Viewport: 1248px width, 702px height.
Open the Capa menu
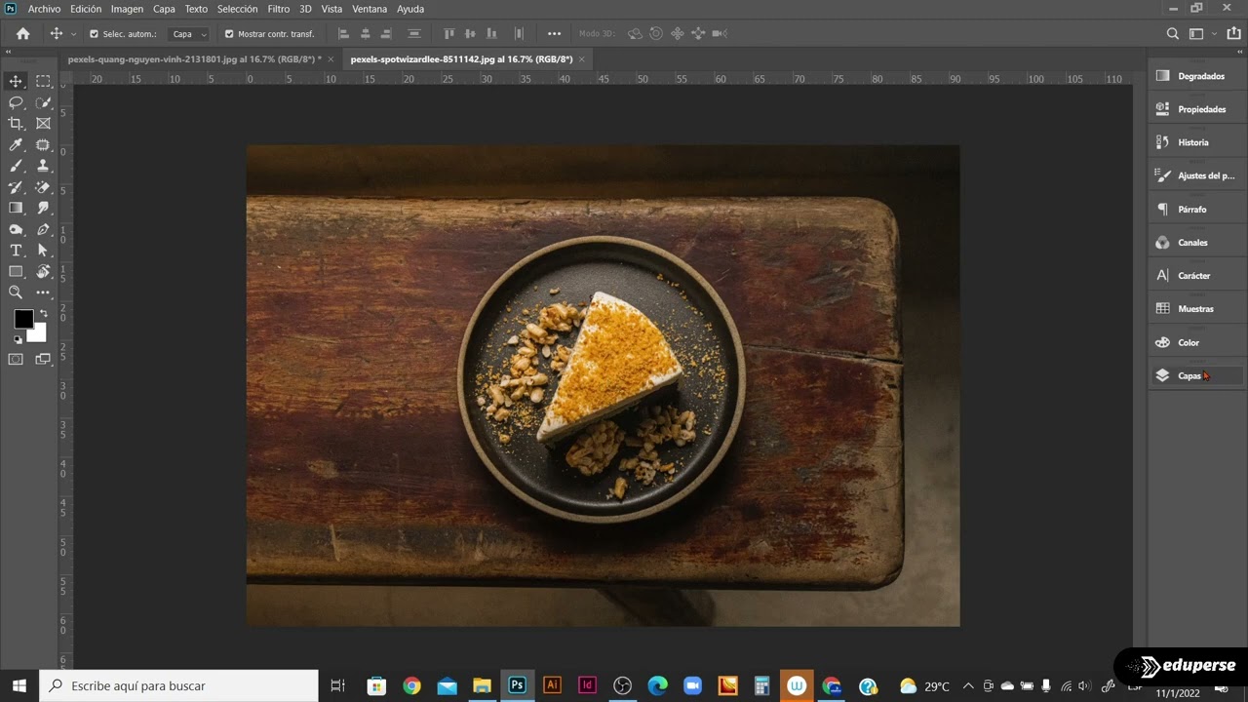(164, 9)
